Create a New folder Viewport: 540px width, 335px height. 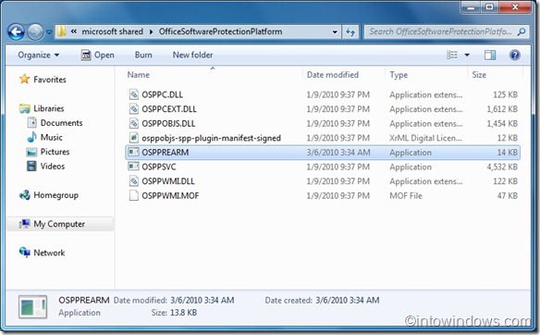click(x=192, y=56)
